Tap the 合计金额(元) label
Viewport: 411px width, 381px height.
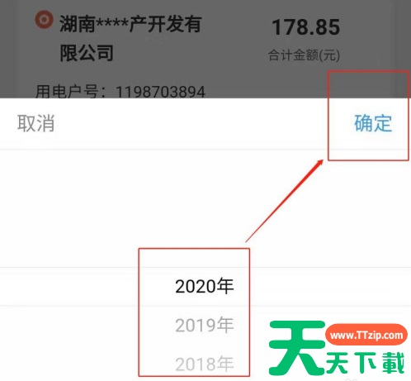click(x=304, y=55)
